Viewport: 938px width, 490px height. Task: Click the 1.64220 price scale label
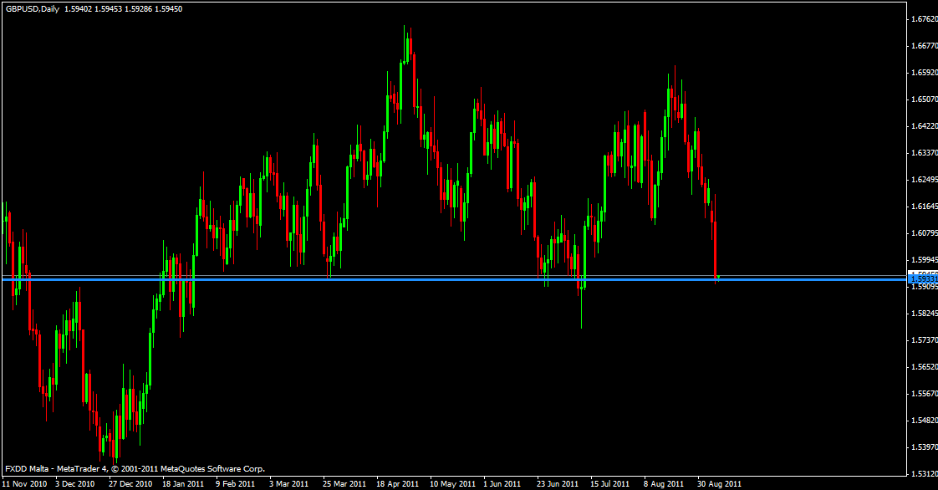point(924,126)
